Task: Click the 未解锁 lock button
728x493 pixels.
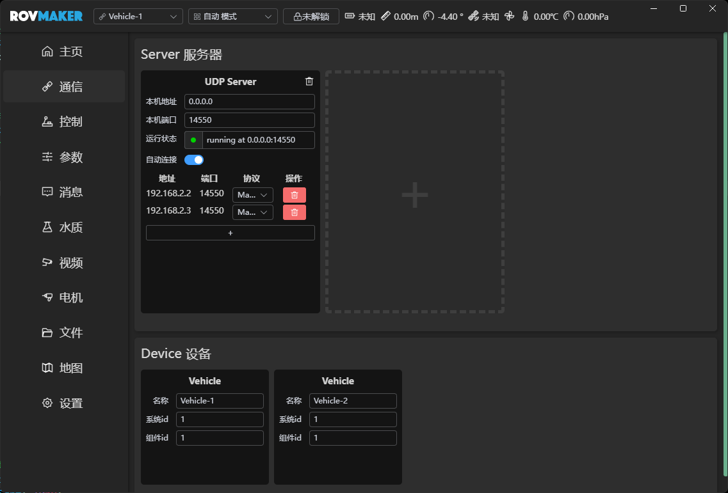Action: (x=311, y=17)
